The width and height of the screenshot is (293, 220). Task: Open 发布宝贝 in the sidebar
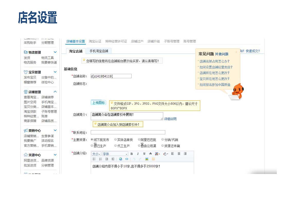(30, 77)
